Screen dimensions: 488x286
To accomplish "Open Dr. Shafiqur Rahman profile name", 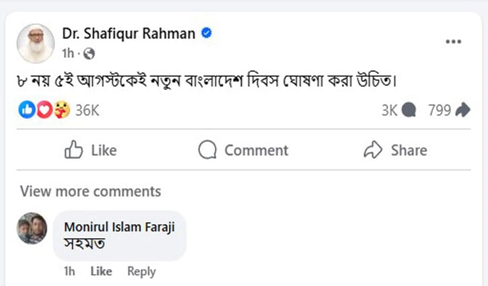I will pos(127,34).
